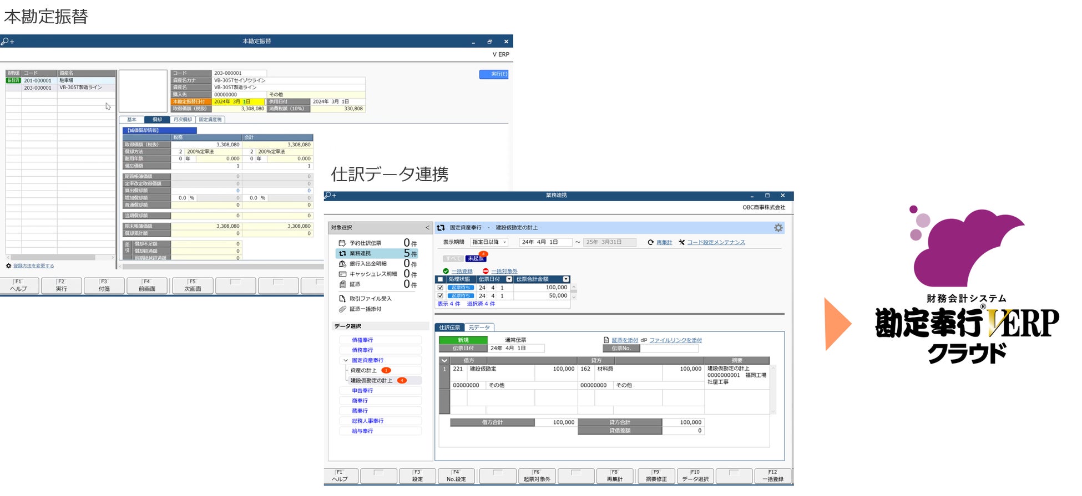Click the キャッシュレス明細 card icon

pos(342,274)
